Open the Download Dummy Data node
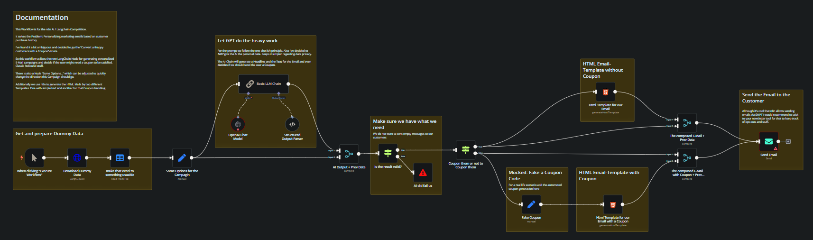Image resolution: width=813 pixels, height=240 pixels. pos(77,157)
